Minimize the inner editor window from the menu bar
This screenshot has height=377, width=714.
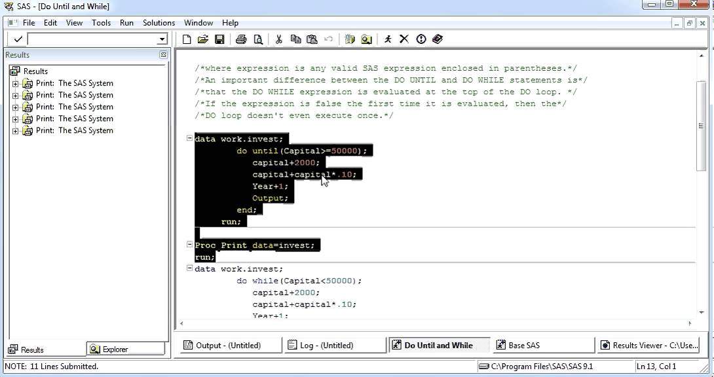(x=677, y=23)
